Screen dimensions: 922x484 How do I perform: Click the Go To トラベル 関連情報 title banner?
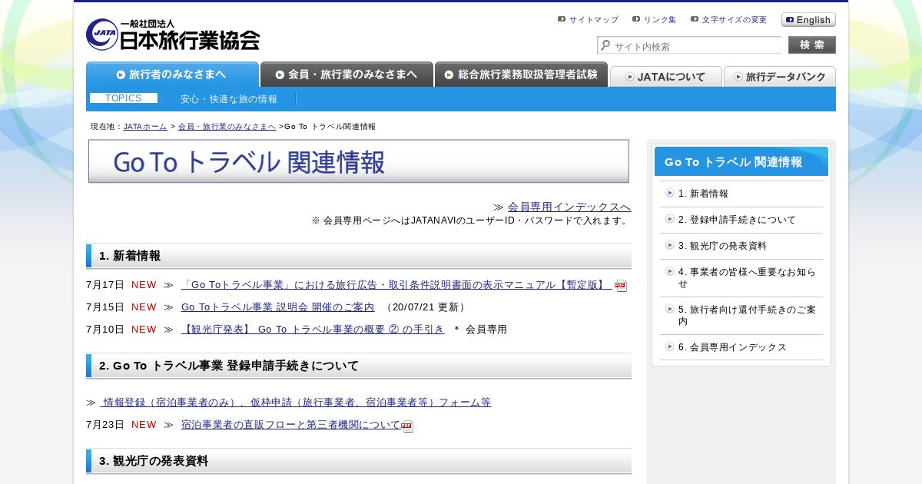pos(359,161)
